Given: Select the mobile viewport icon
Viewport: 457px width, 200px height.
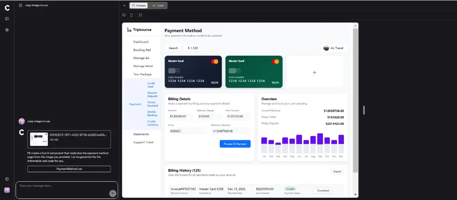Looking at the screenshot, I should point(132,15).
